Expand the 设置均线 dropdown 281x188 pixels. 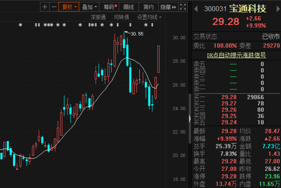pos(149,17)
